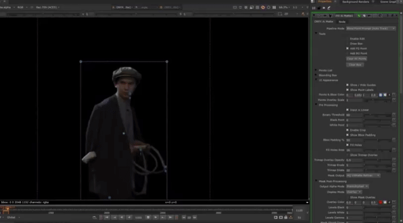
Task: Play the timeline forward
Action: click(156, 218)
